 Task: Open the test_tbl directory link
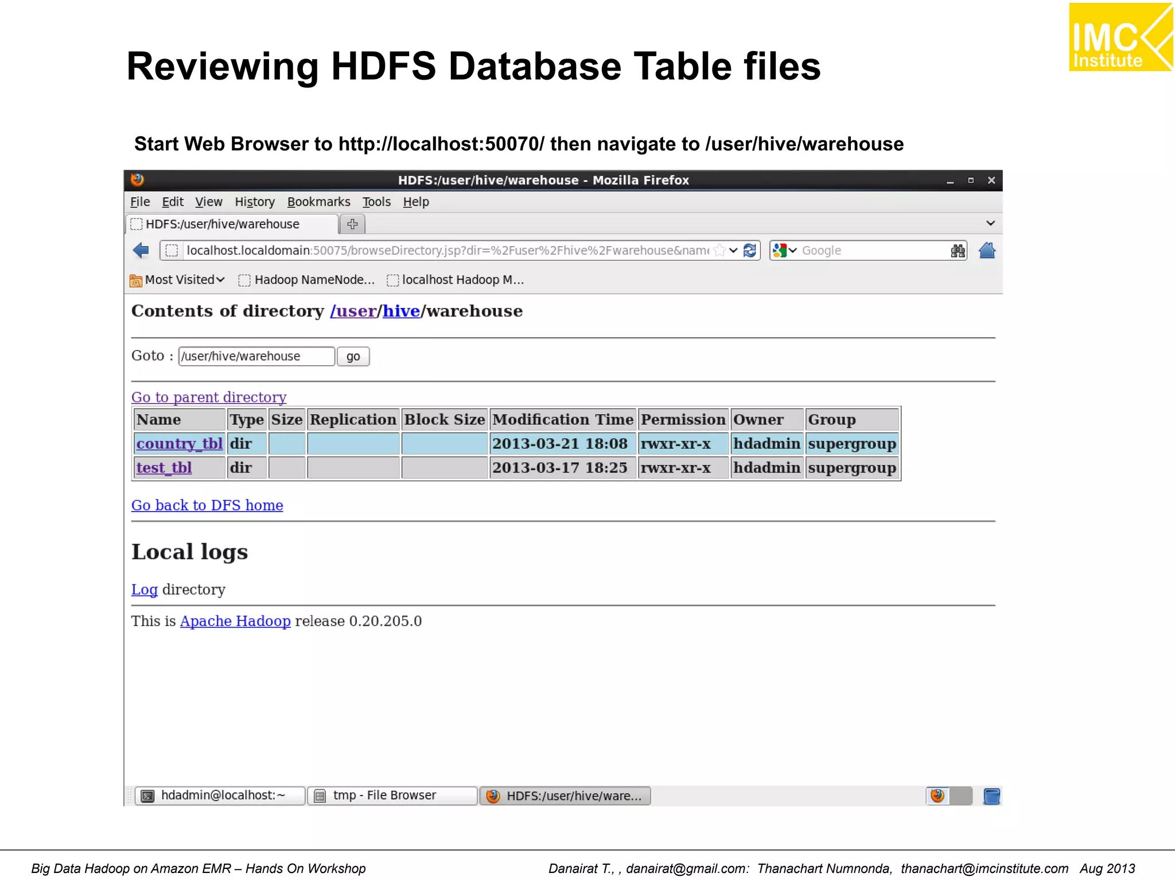coord(164,468)
